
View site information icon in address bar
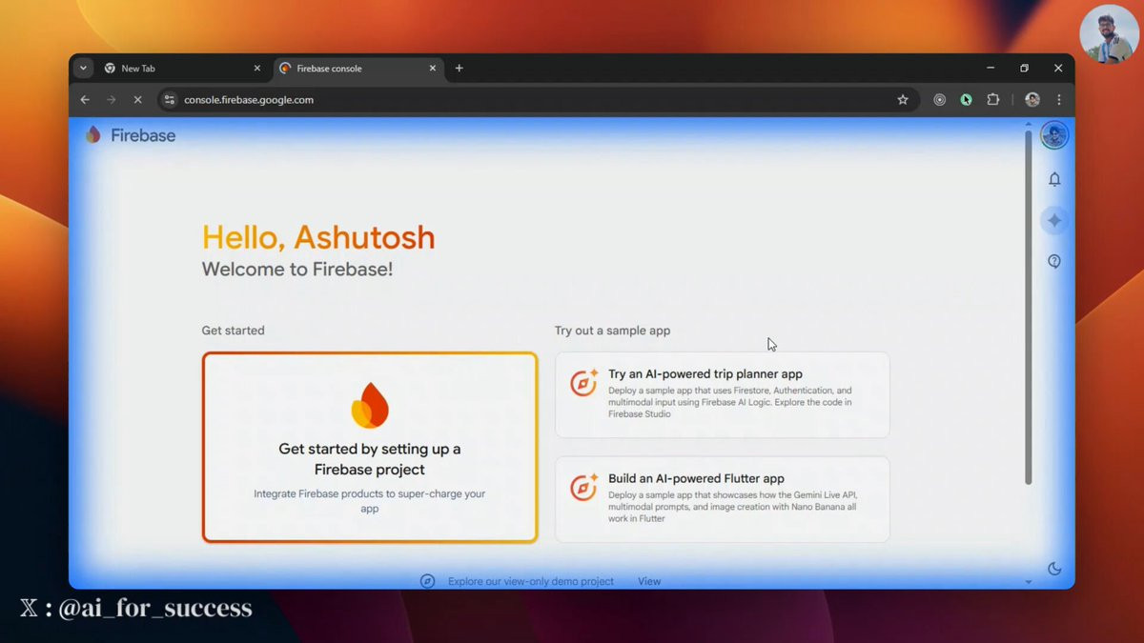[170, 99]
